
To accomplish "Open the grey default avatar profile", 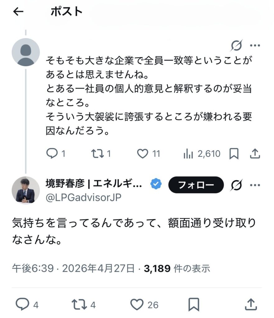I will pyautogui.click(x=26, y=52).
